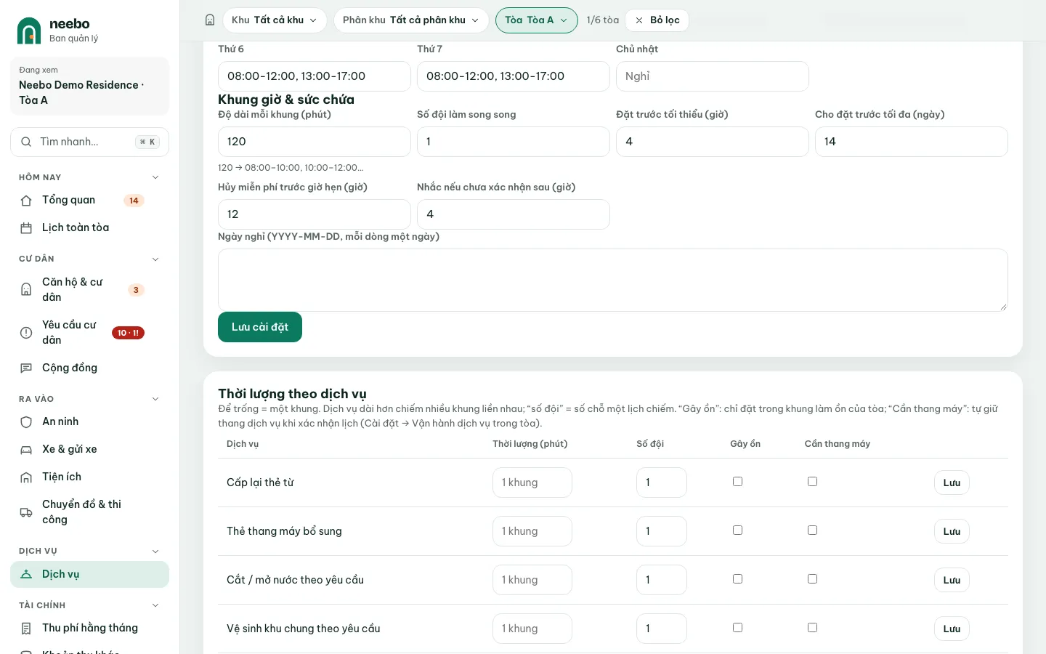Open the Khu Tất cả khu dropdown

pyautogui.click(x=275, y=20)
